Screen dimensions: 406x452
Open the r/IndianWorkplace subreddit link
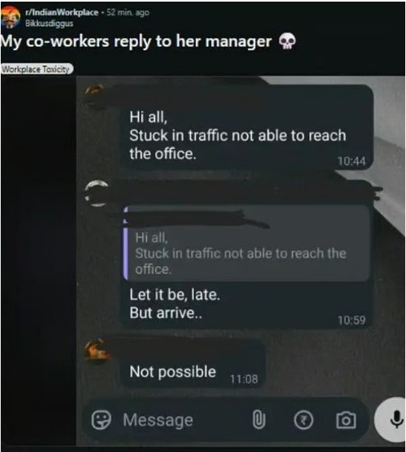pyautogui.click(x=62, y=12)
